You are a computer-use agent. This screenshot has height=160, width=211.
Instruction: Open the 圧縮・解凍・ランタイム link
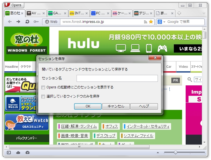pos(79,126)
